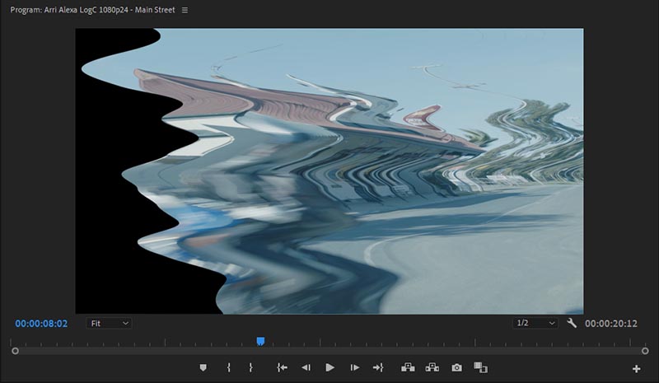Go to the In point

pos(282,368)
